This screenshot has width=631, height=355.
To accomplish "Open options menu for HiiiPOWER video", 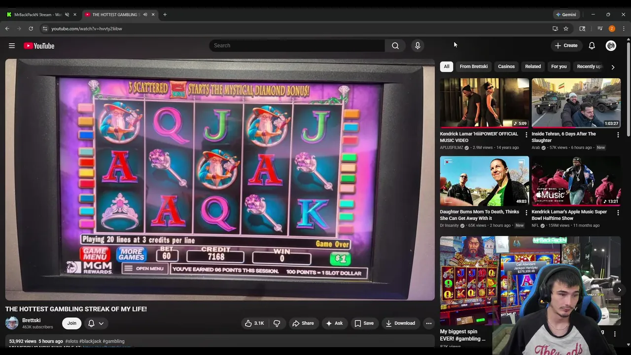I will click(526, 135).
